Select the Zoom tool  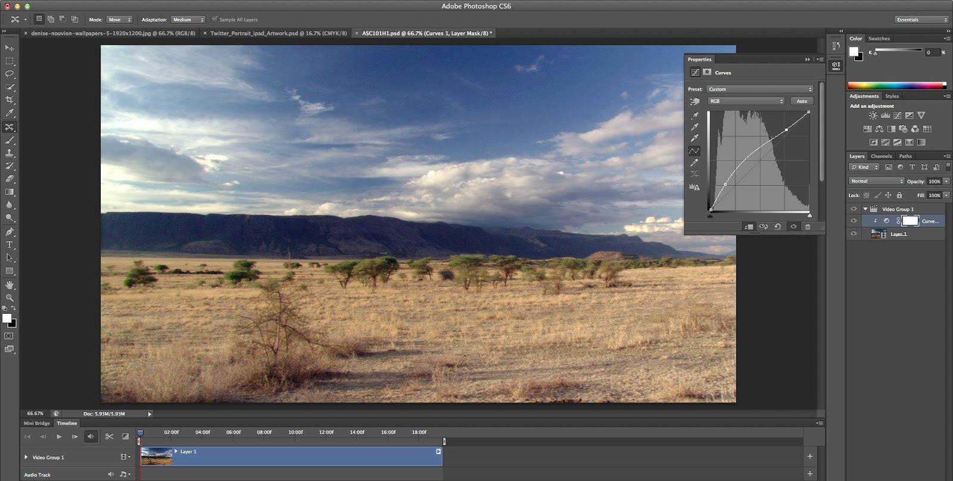pos(10,298)
